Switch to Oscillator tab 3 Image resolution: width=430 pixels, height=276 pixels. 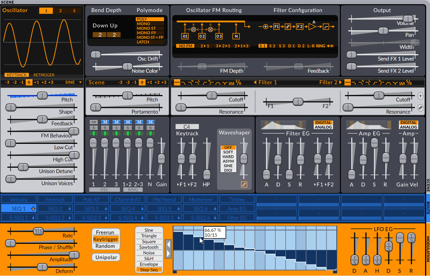(74, 11)
